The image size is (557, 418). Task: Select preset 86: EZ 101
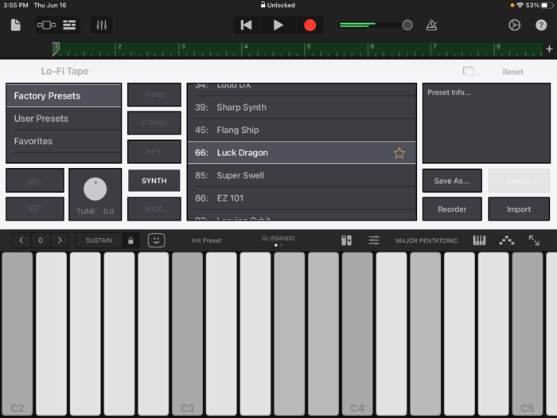click(x=302, y=198)
